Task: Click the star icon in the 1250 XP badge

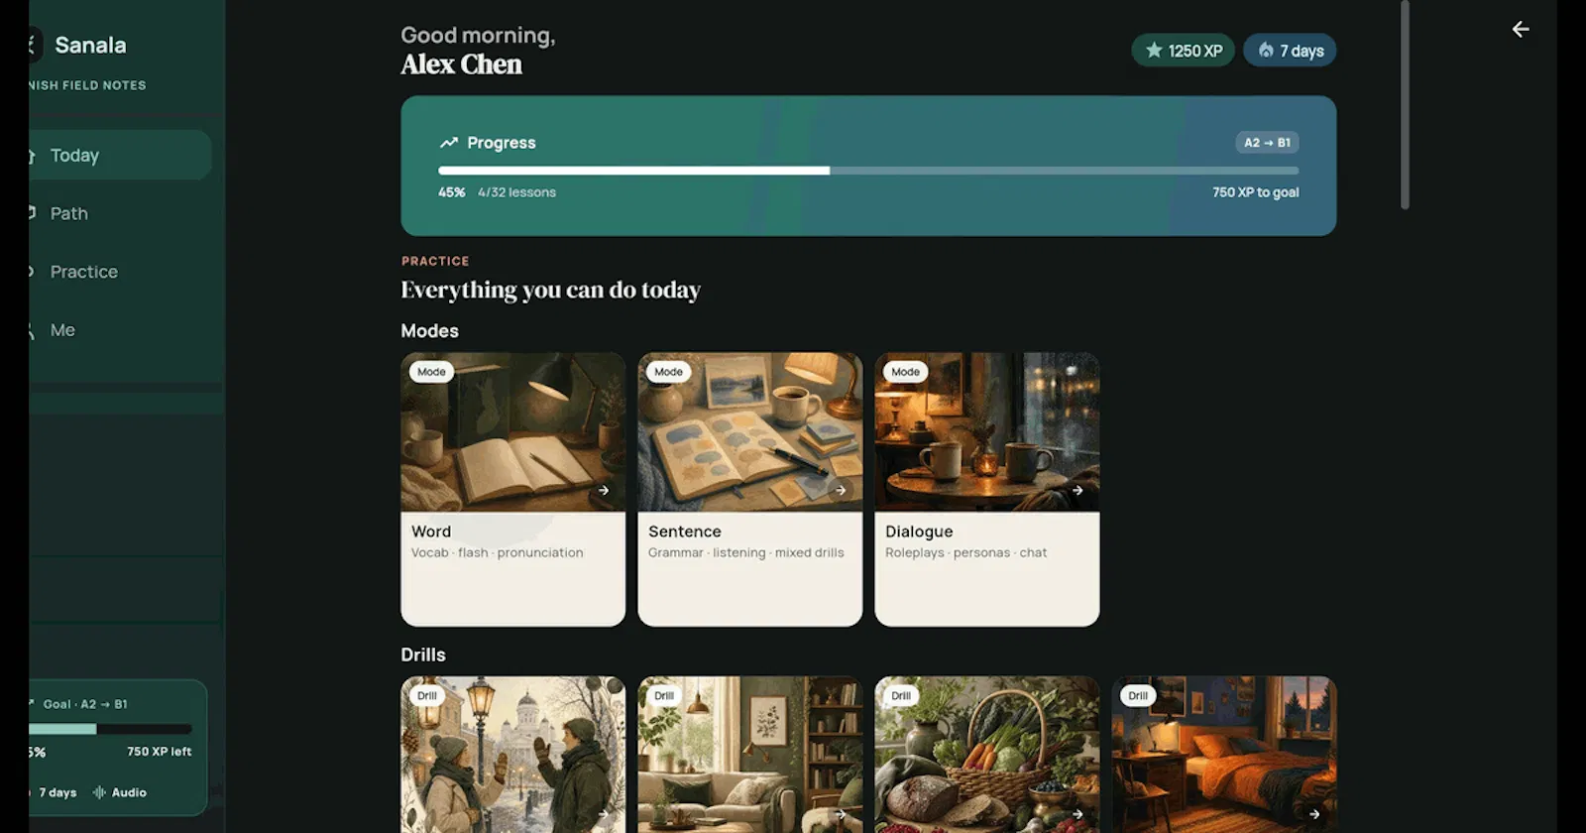Action: coord(1154,50)
